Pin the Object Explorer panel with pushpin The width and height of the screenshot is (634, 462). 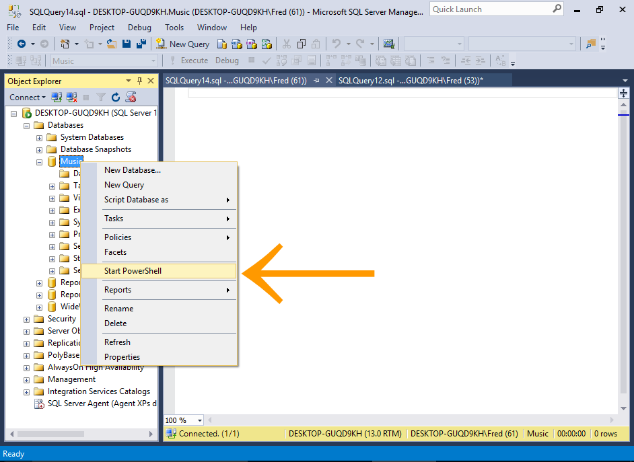[x=140, y=81]
